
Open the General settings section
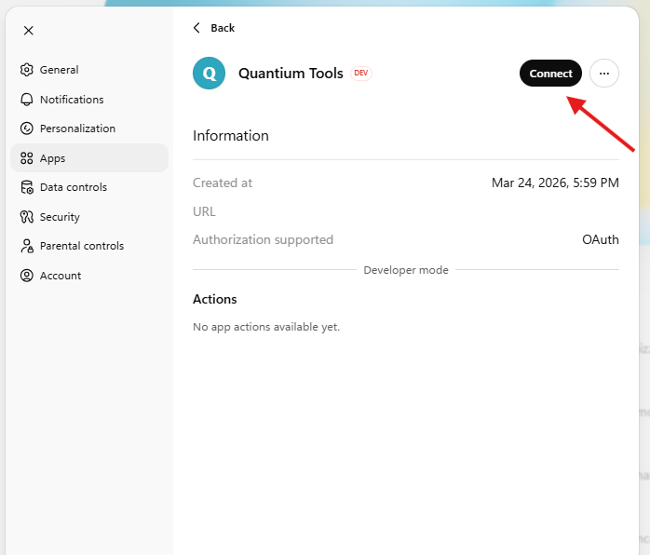(89, 70)
